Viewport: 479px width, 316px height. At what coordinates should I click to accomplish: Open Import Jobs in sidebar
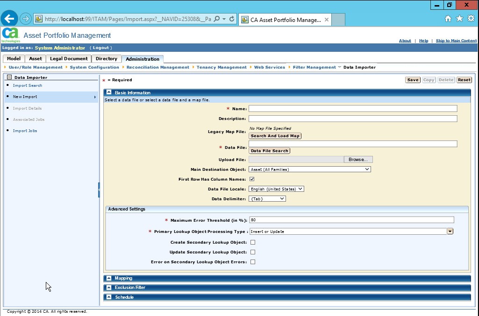(25, 131)
